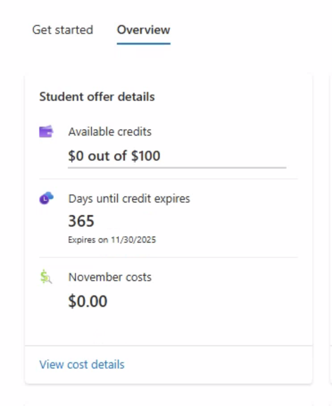
Task: Click the Available credits label
Action: [110, 132]
